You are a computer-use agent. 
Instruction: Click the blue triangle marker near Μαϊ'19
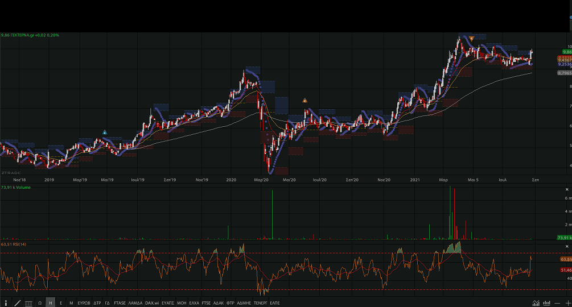(x=105, y=132)
